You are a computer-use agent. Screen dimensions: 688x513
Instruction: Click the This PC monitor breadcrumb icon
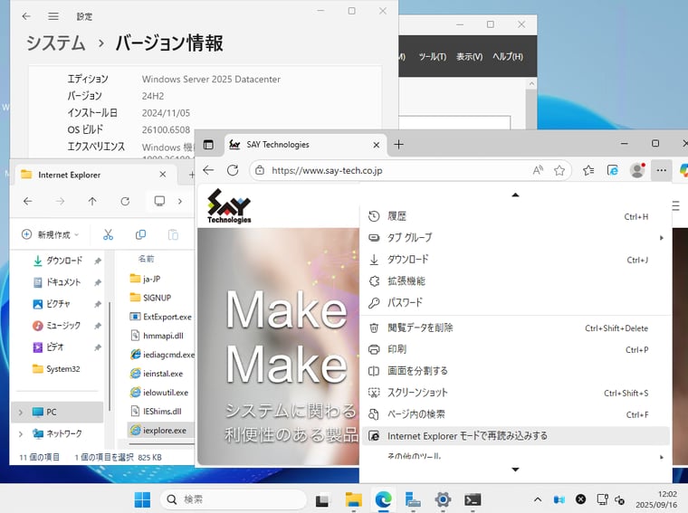159,201
